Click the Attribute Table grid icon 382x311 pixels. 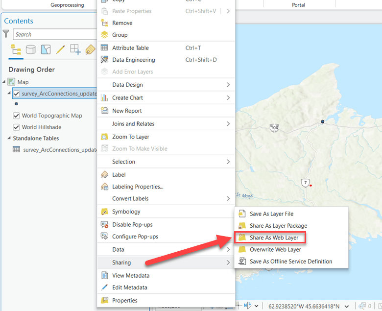(x=104, y=48)
